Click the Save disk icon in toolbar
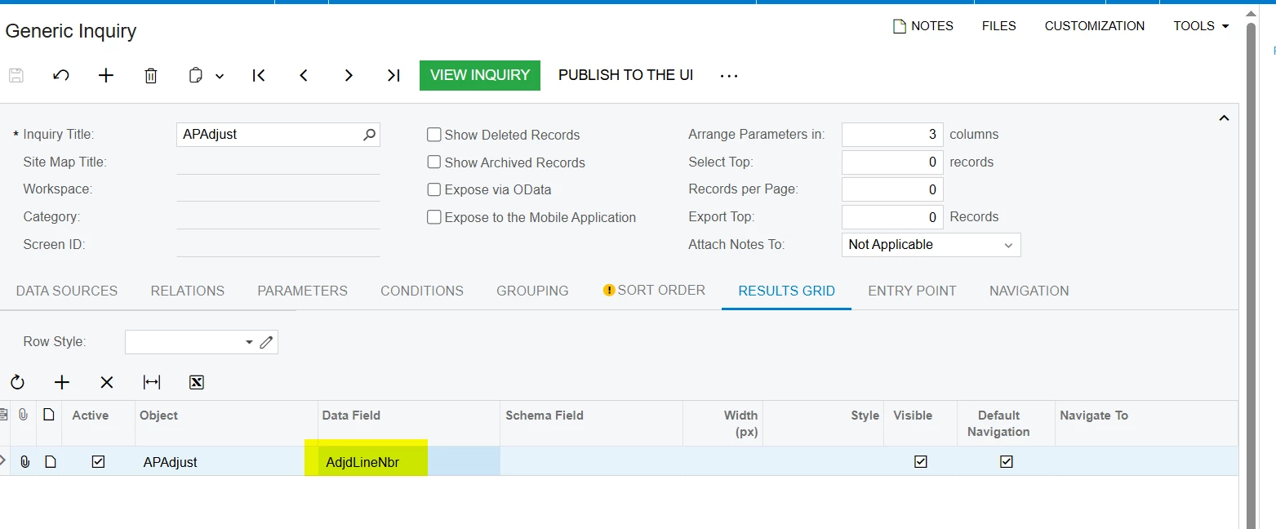The width and height of the screenshot is (1276, 529). tap(16, 75)
